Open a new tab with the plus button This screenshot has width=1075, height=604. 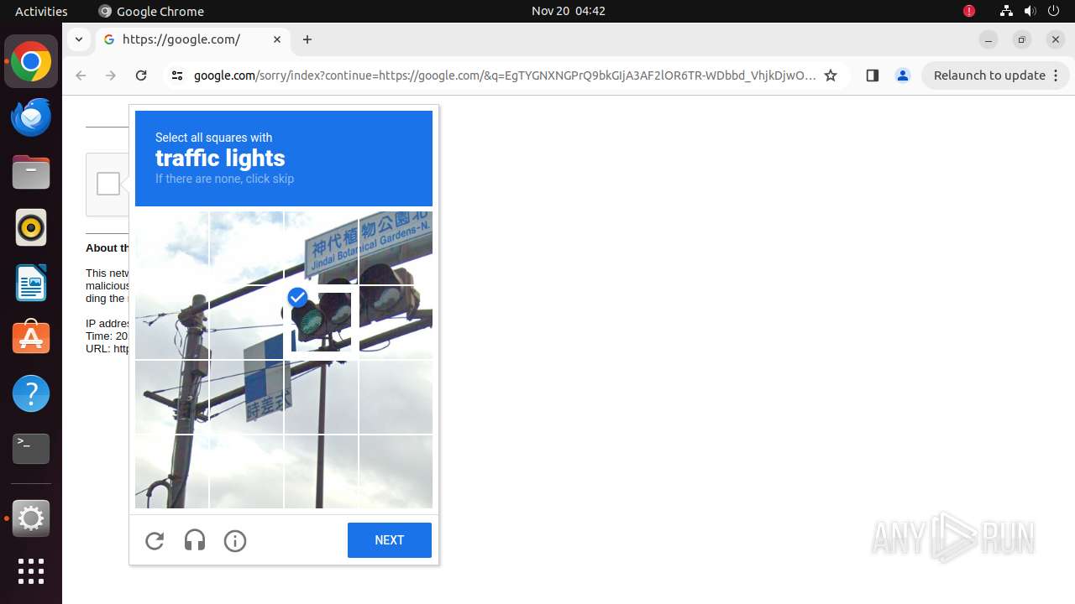307,39
